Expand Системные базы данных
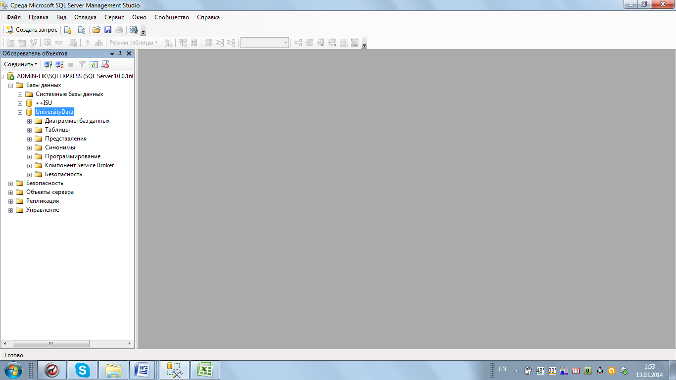 tap(20, 94)
